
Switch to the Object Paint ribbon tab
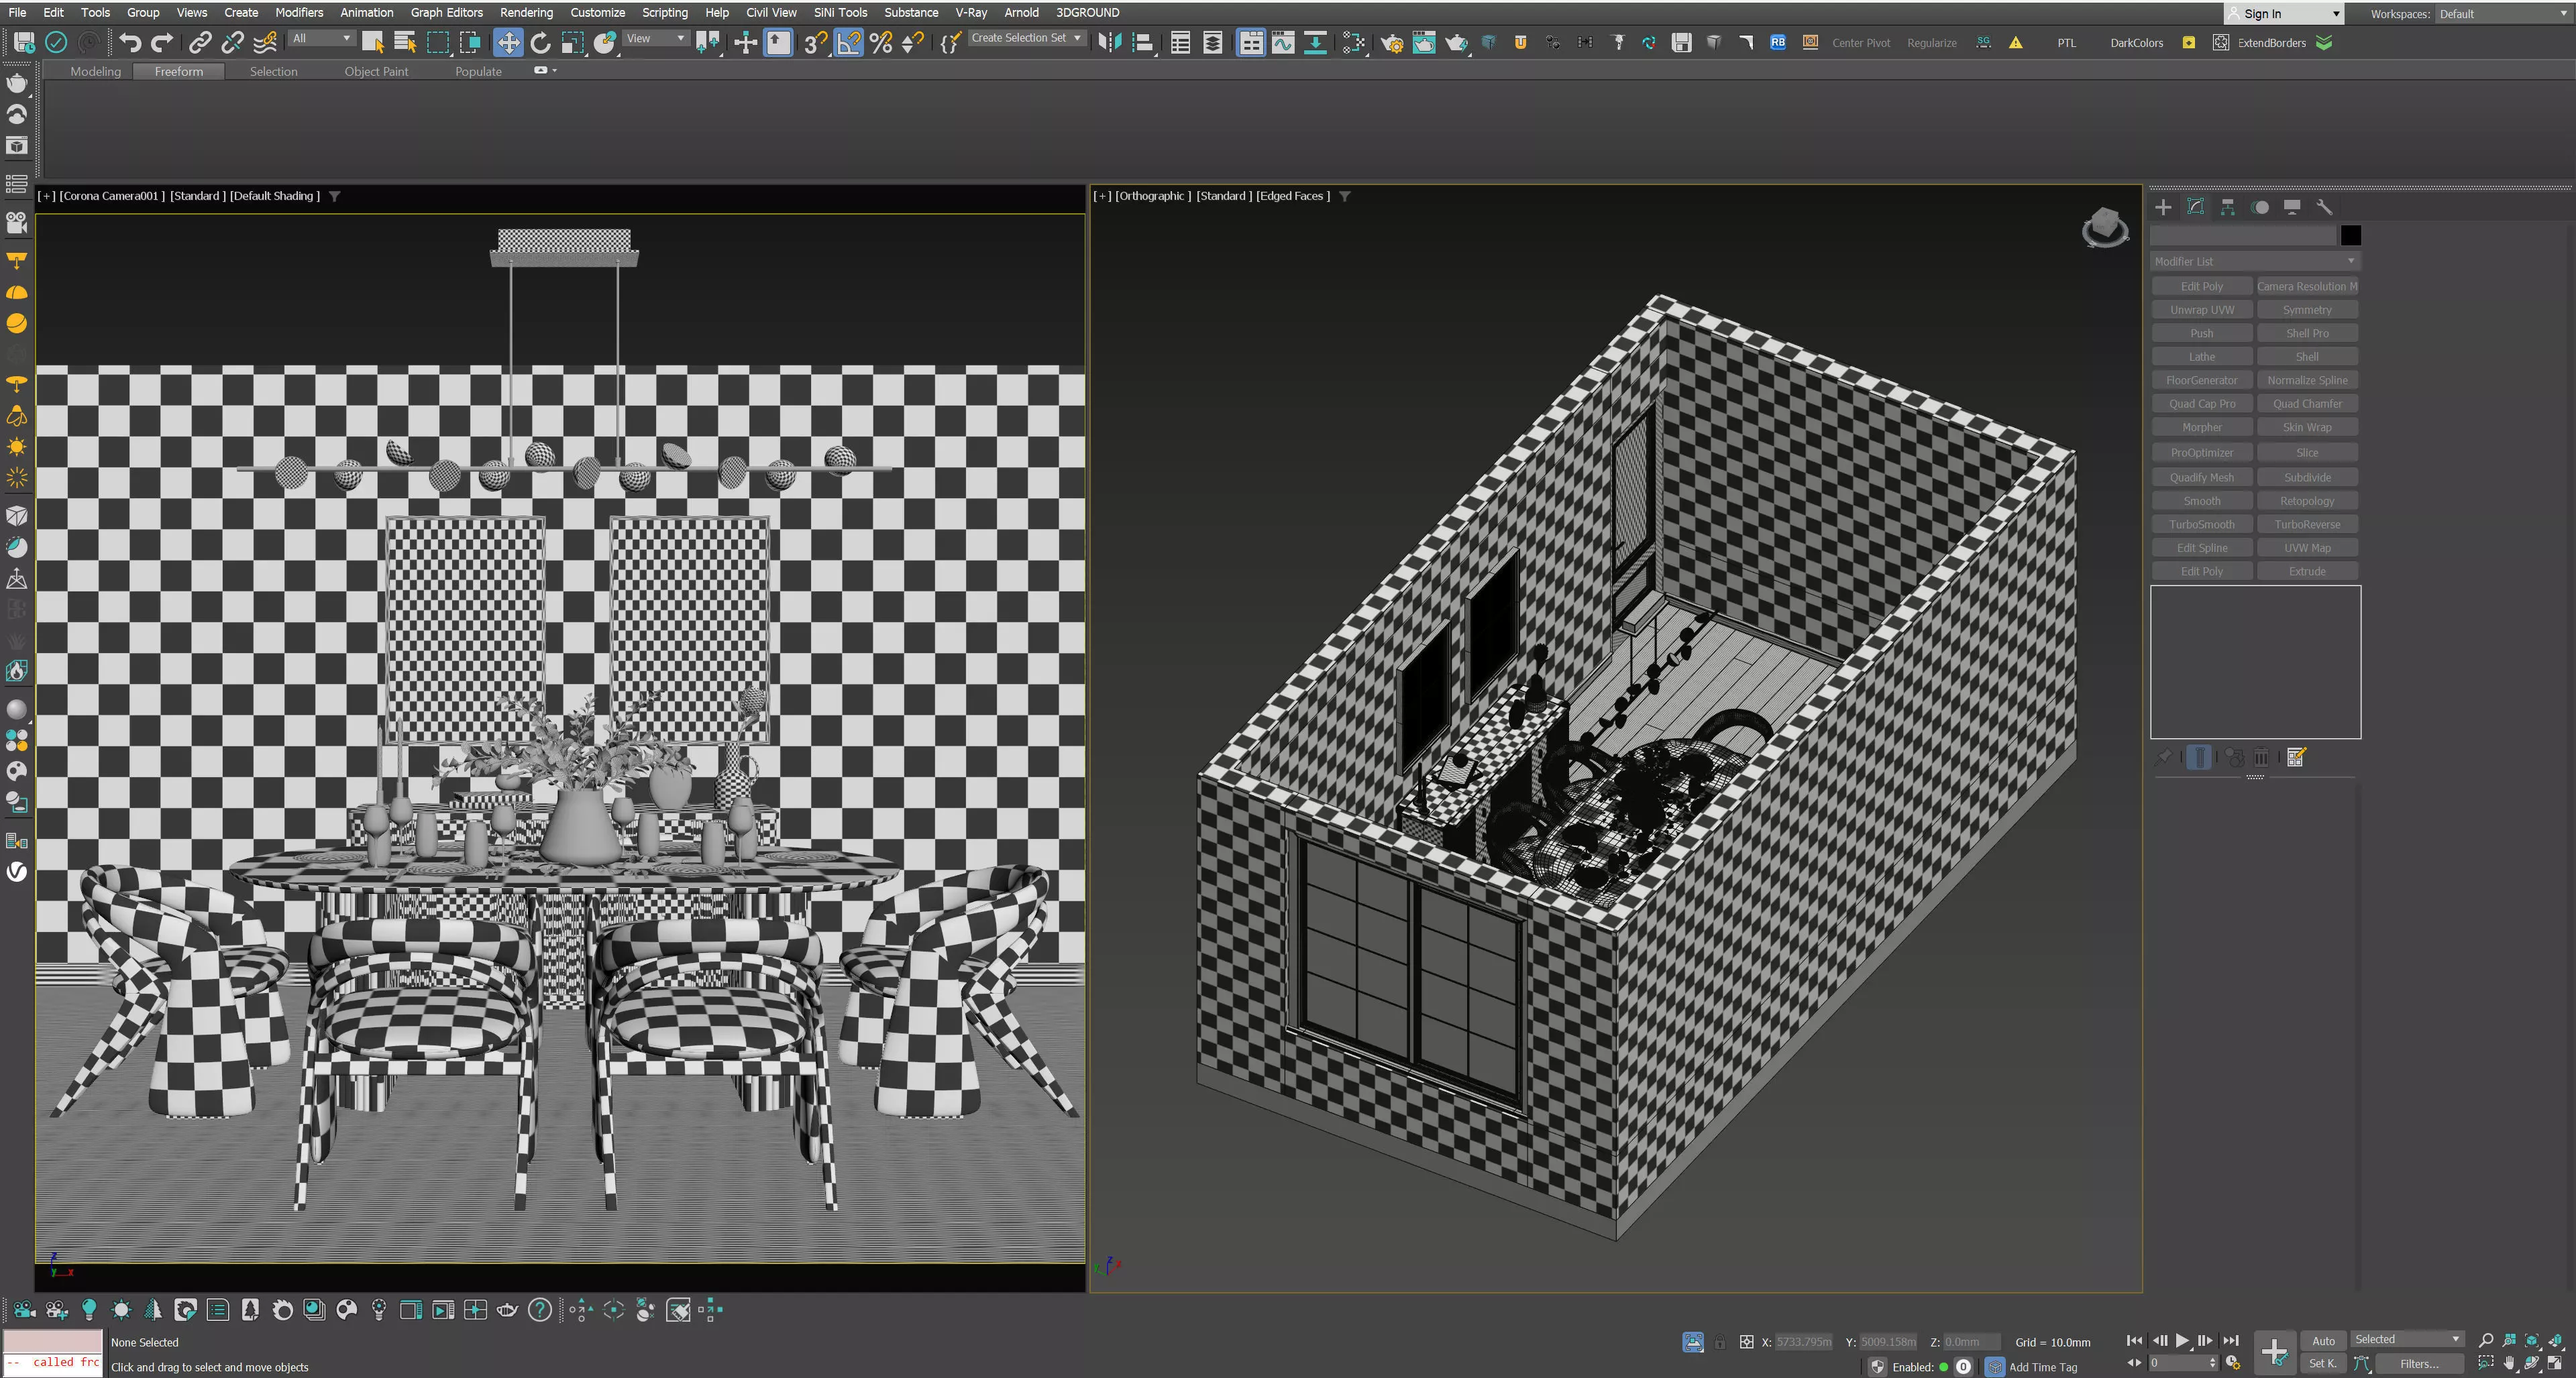[x=376, y=71]
